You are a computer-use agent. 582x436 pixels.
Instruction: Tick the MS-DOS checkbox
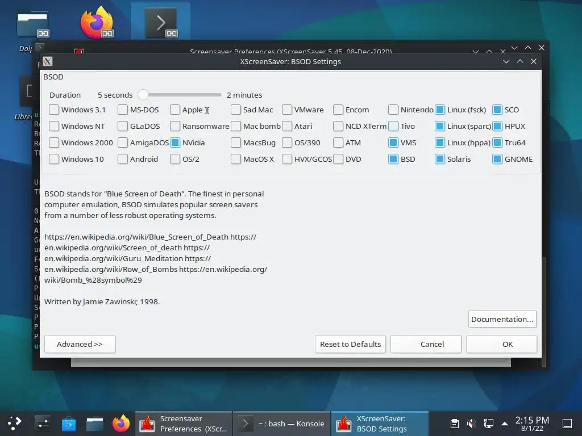pyautogui.click(x=123, y=110)
